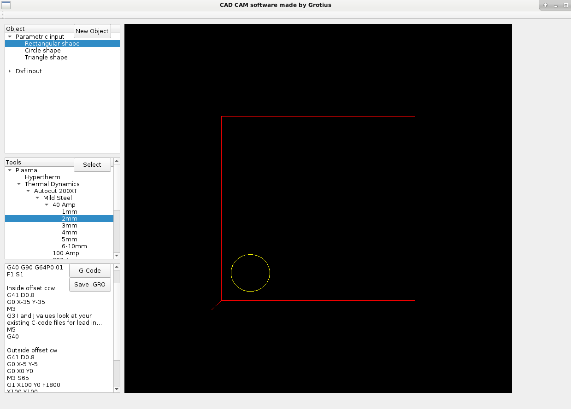Select the Mild Steel tree item
Image resolution: width=571 pixels, height=409 pixels.
pos(58,198)
